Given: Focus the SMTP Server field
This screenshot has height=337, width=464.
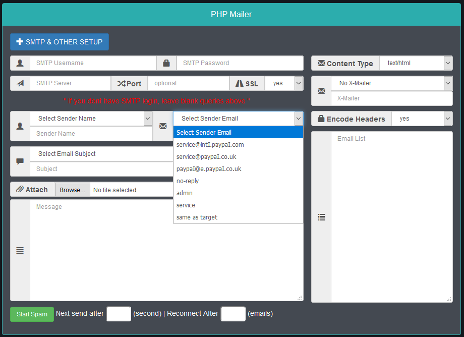Looking at the screenshot, I should pos(71,83).
